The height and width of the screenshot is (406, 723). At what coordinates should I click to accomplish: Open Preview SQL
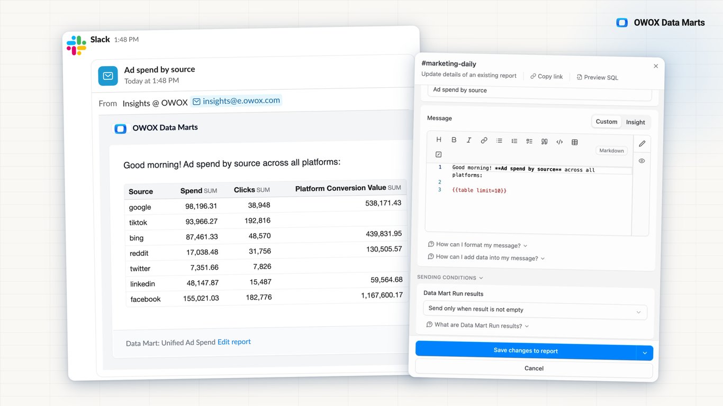(x=597, y=77)
